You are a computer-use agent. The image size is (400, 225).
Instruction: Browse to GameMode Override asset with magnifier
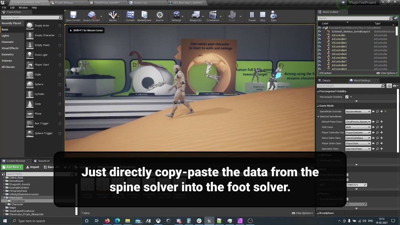click(377, 112)
